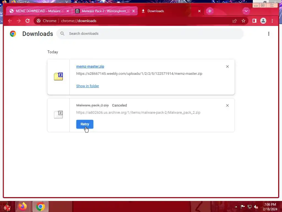Image resolution: width=282 pixels, height=212 pixels.
Task: Click the Chrome site info chip
Action: [46, 21]
